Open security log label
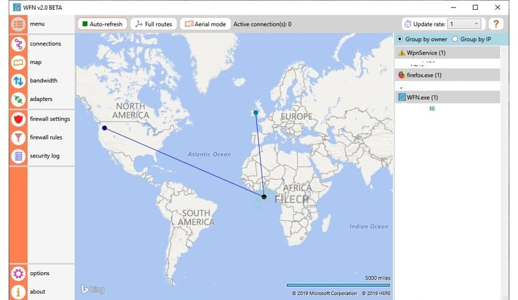This screenshot has height=300, width=518. (45, 156)
